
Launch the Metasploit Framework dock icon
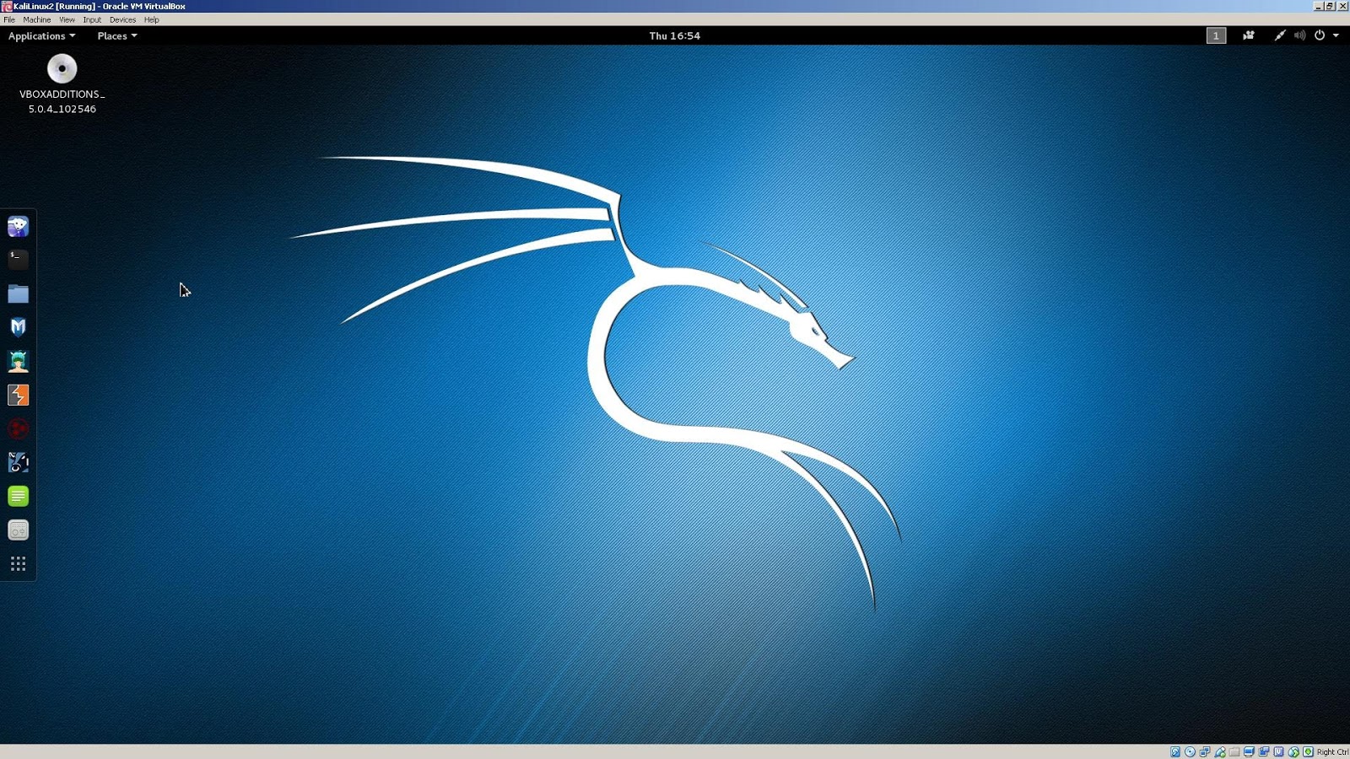click(18, 327)
